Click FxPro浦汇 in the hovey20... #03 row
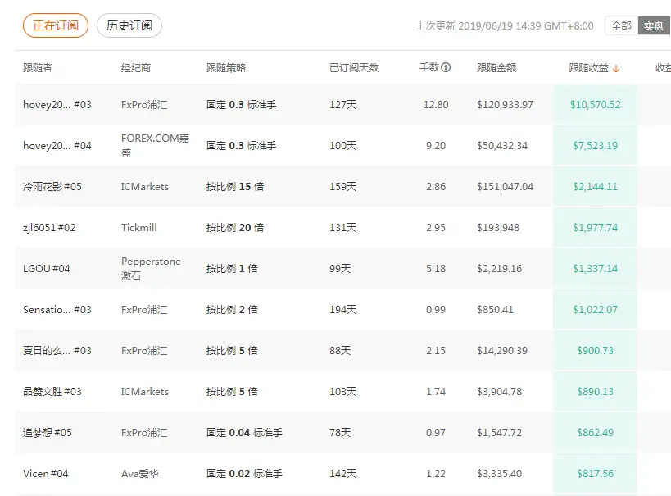Image resolution: width=671 pixels, height=496 pixels. (x=144, y=104)
